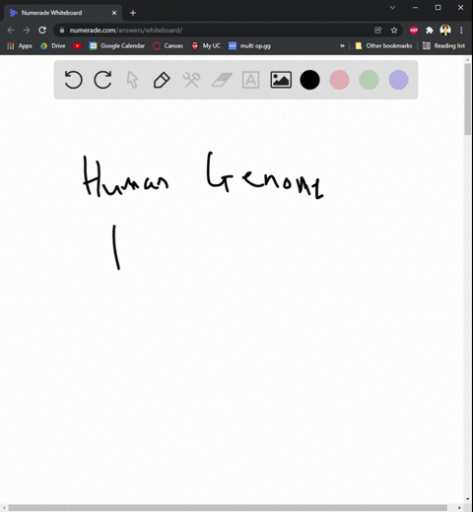The image size is (473, 512).
Task: Go back to the previous page
Action: tap(11, 31)
